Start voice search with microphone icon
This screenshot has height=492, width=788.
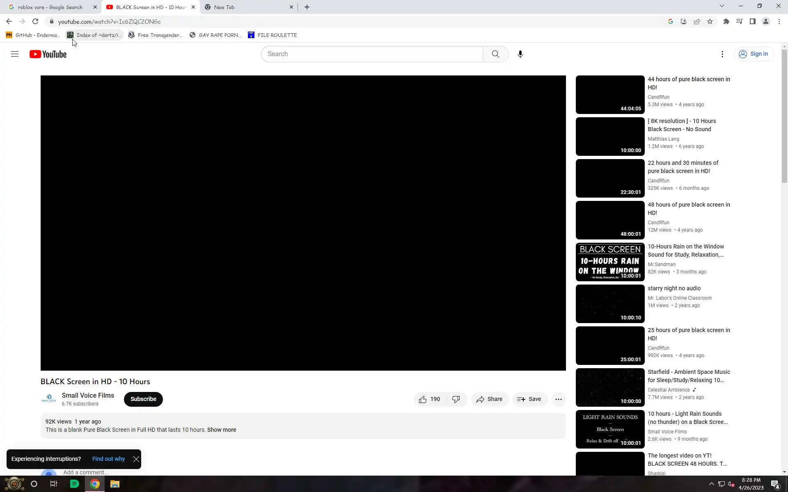point(520,54)
